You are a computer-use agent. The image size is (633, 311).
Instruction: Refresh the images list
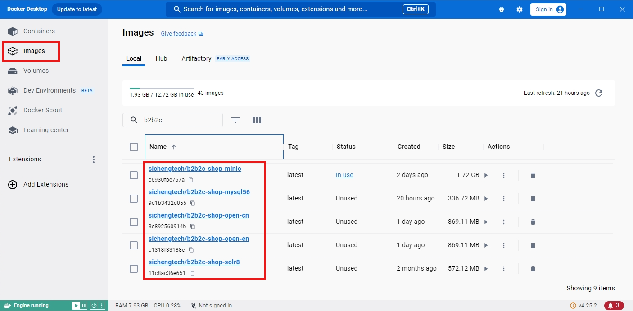click(599, 93)
